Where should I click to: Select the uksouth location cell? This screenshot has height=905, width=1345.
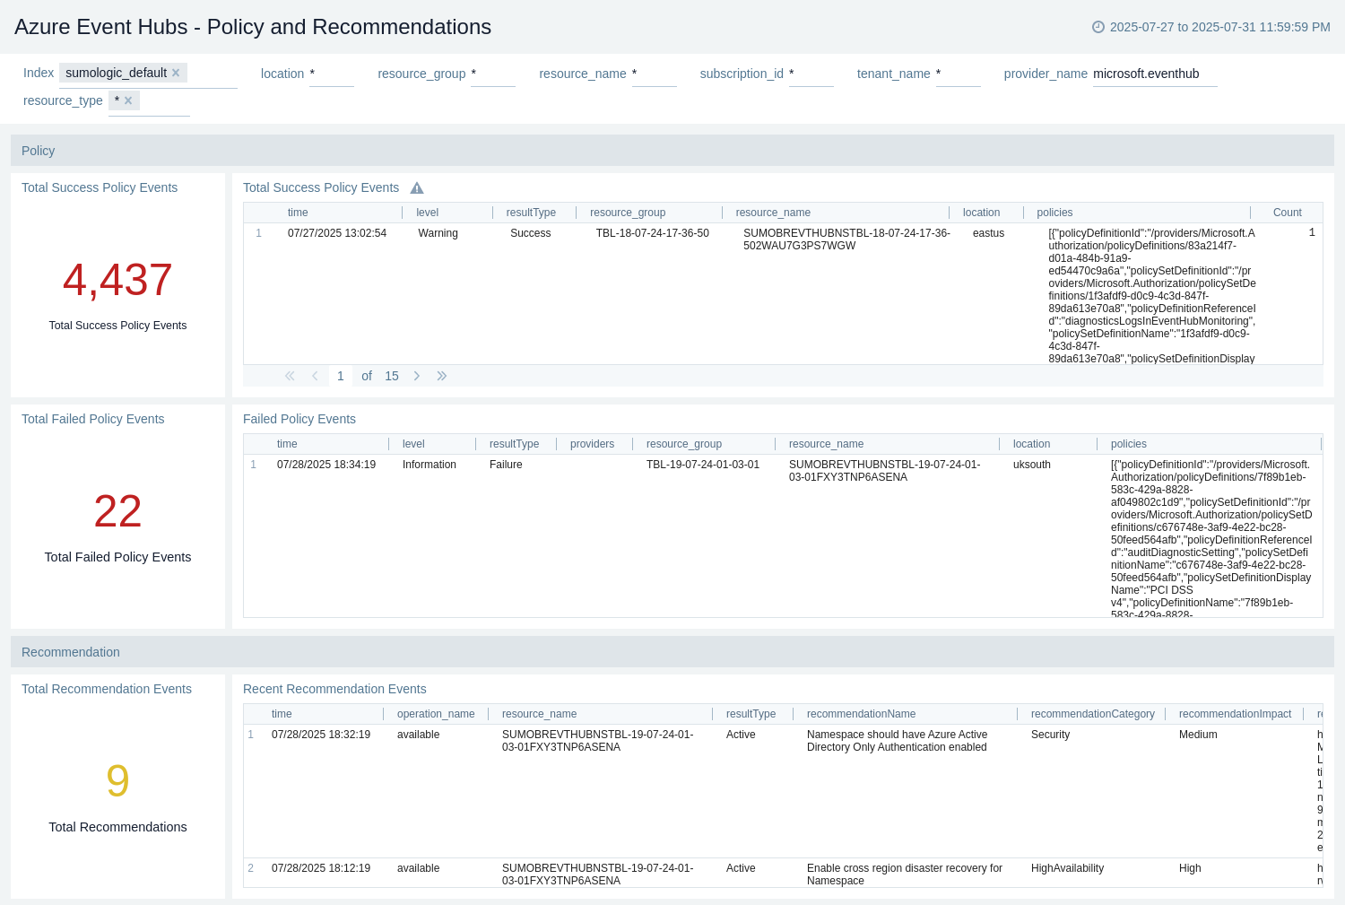1031,465
